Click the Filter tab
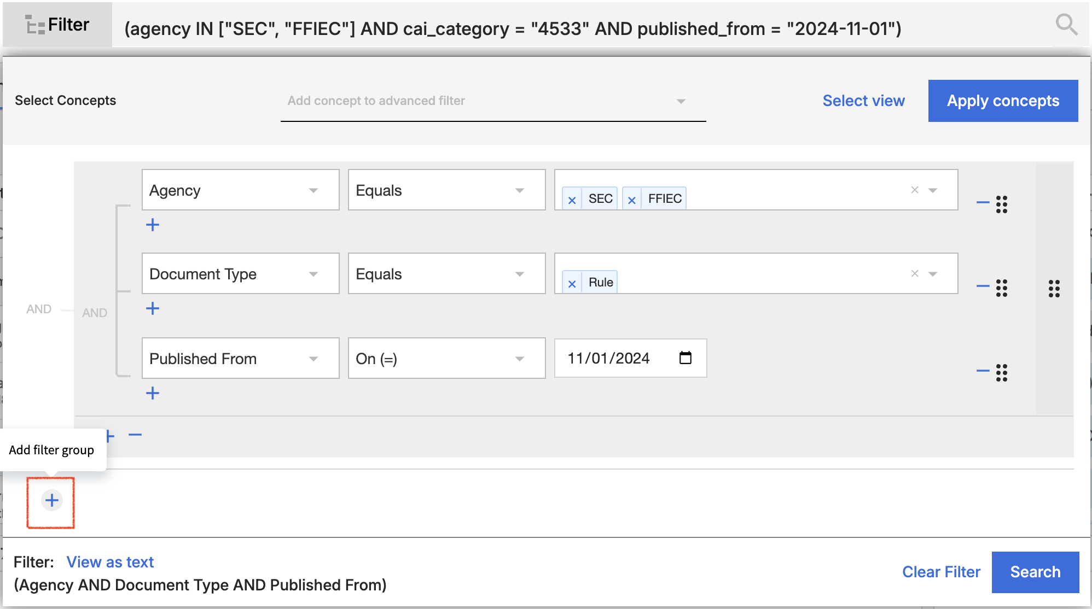 (57, 25)
